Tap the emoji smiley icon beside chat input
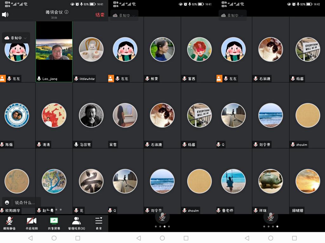Screen dimensions: 325x243 point(7,202)
